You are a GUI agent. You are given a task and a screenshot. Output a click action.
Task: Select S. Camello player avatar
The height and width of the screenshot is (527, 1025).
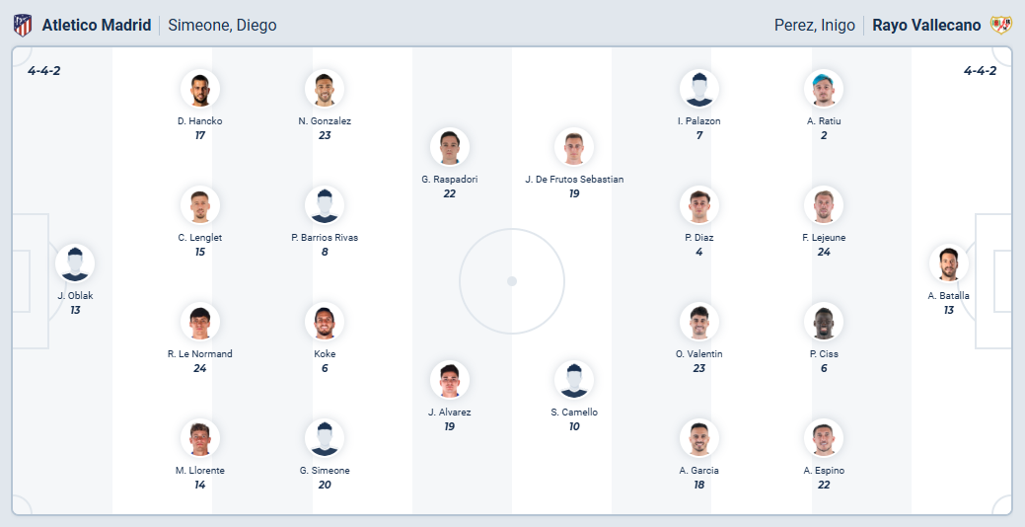click(573, 380)
